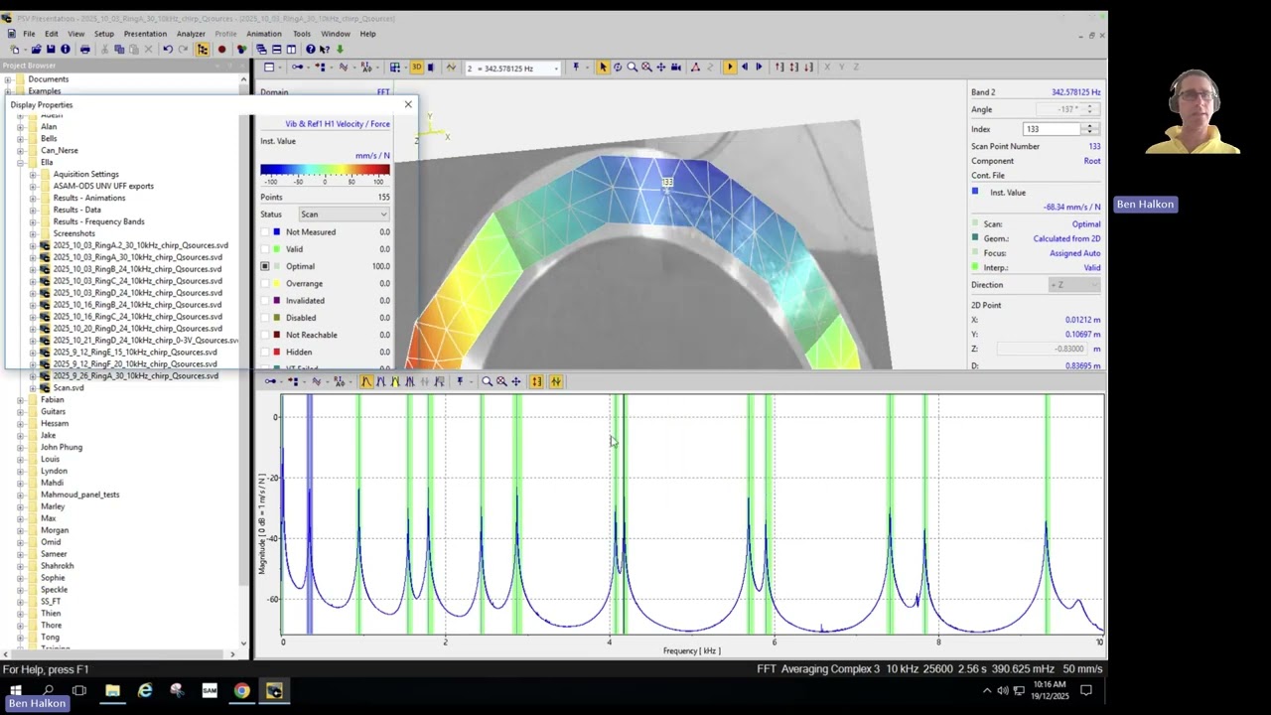Viewport: 1271px width, 715px height.
Task: Toggle the highlighted peak cursor icon in analyzer toolbar
Action: pos(366,381)
